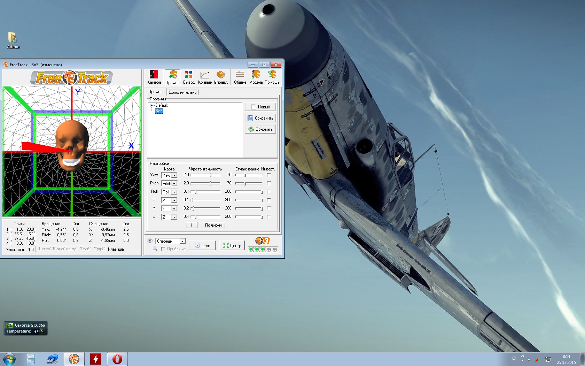This screenshot has height=366, width=585.
Task: Click the Сохранить button
Action: click(x=260, y=118)
